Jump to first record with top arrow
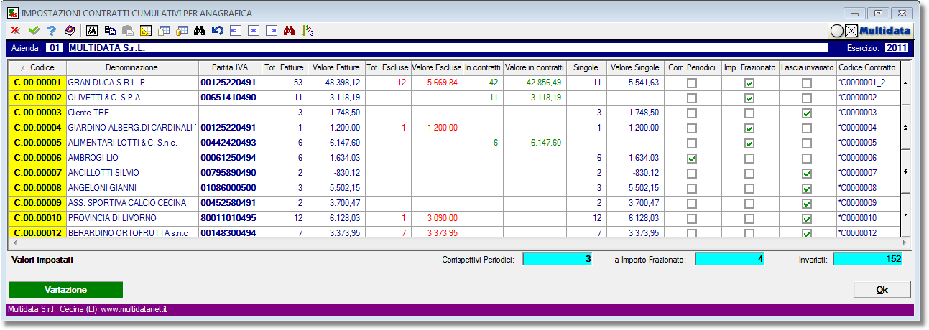The height and width of the screenshot is (330, 929). click(905, 82)
